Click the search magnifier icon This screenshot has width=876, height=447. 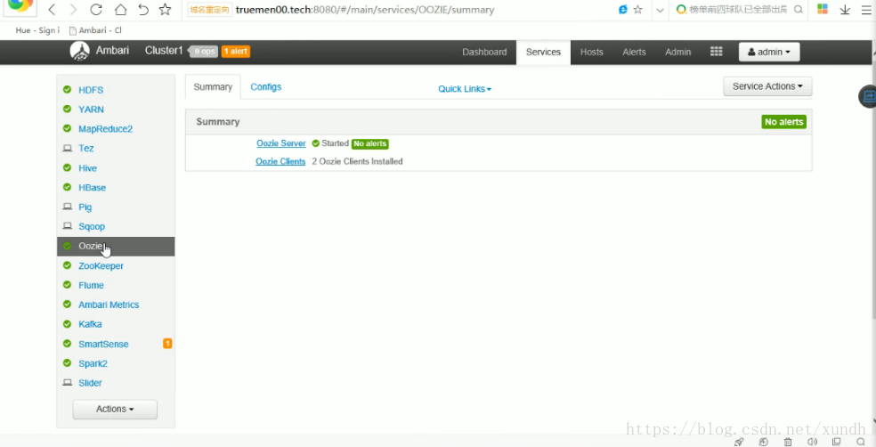click(799, 10)
